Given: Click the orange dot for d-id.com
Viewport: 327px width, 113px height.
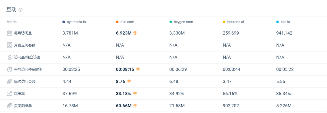Looking at the screenshot, I should click(x=117, y=22).
